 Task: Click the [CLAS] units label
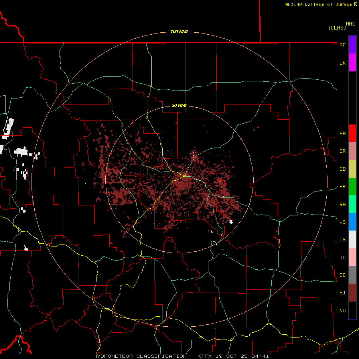pyautogui.click(x=337, y=28)
